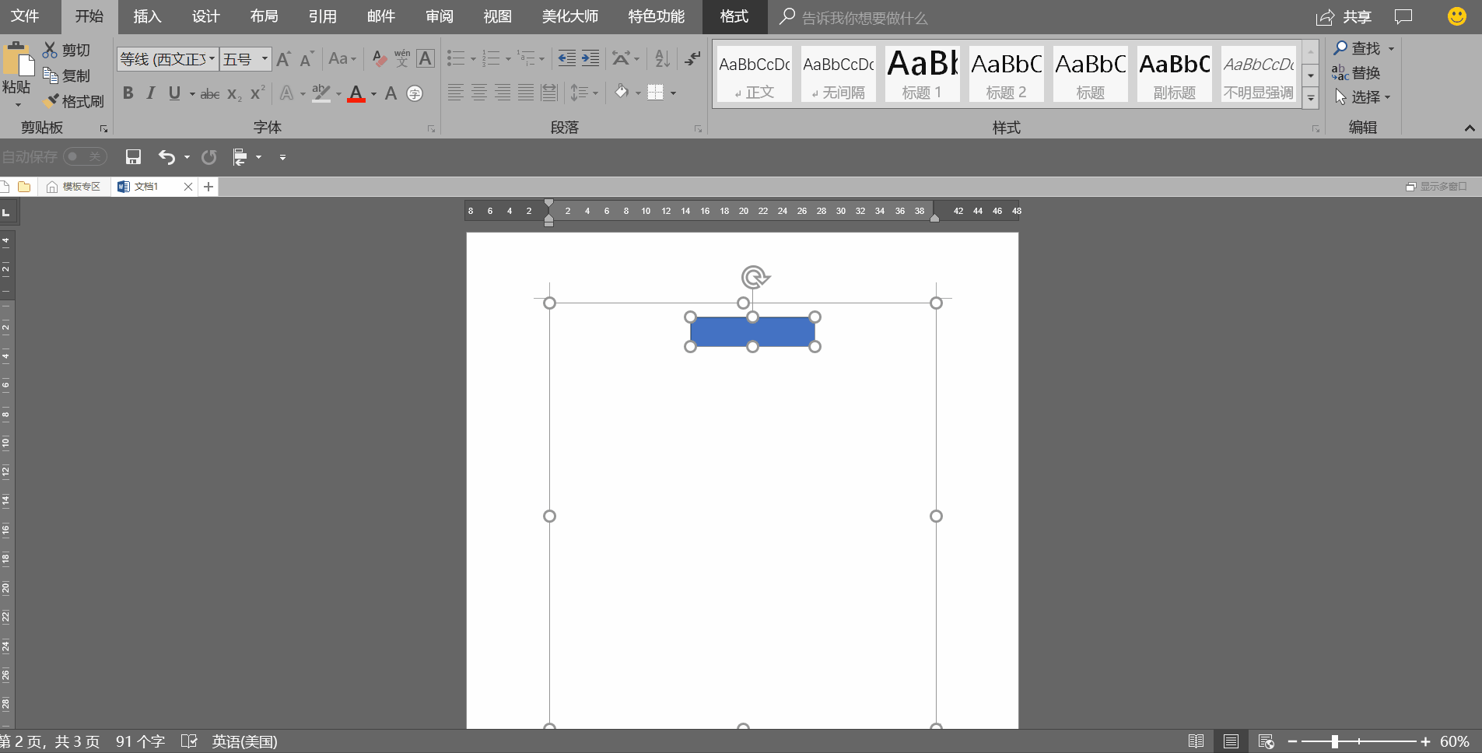
Task: Open the font color dropdown arrow
Action: click(371, 94)
